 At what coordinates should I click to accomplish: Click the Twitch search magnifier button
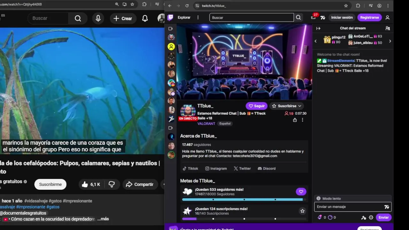[298, 18]
